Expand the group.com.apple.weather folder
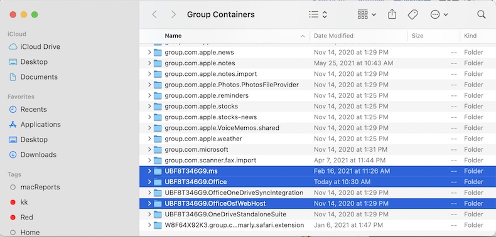This screenshot has width=496, height=237. (x=149, y=139)
